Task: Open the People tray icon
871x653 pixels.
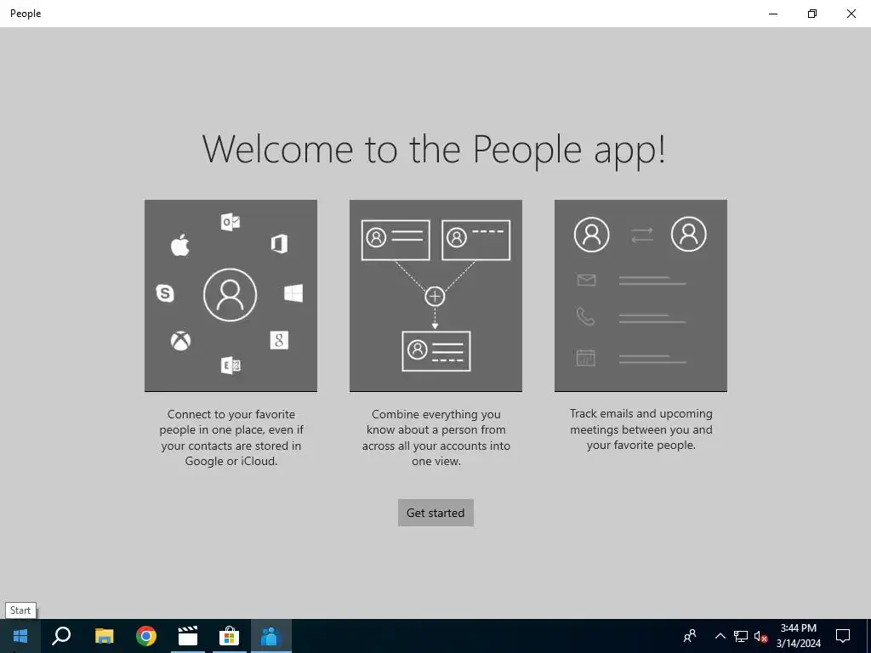Action: tap(690, 636)
